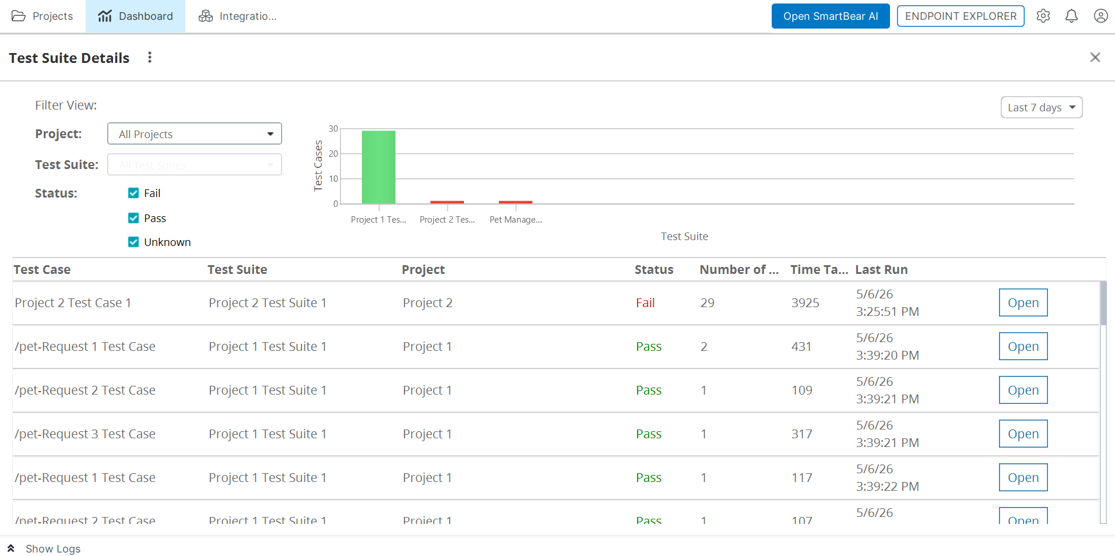Image resolution: width=1115 pixels, height=556 pixels.
Task: Click the 29 number-of-steps value
Action: coord(708,302)
